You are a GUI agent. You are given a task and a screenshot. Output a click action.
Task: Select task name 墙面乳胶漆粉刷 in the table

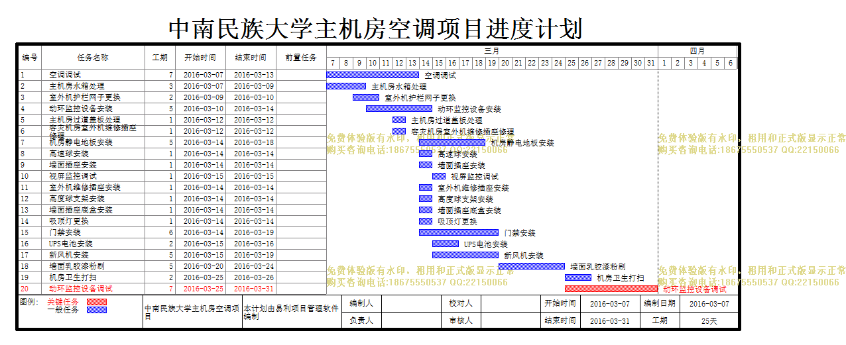77,266
